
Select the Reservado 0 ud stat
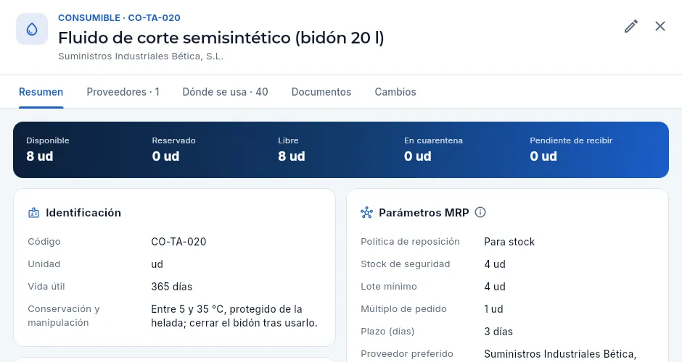click(173, 150)
